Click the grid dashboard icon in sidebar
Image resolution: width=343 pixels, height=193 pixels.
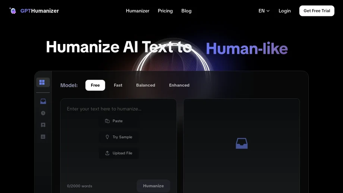coord(42,82)
